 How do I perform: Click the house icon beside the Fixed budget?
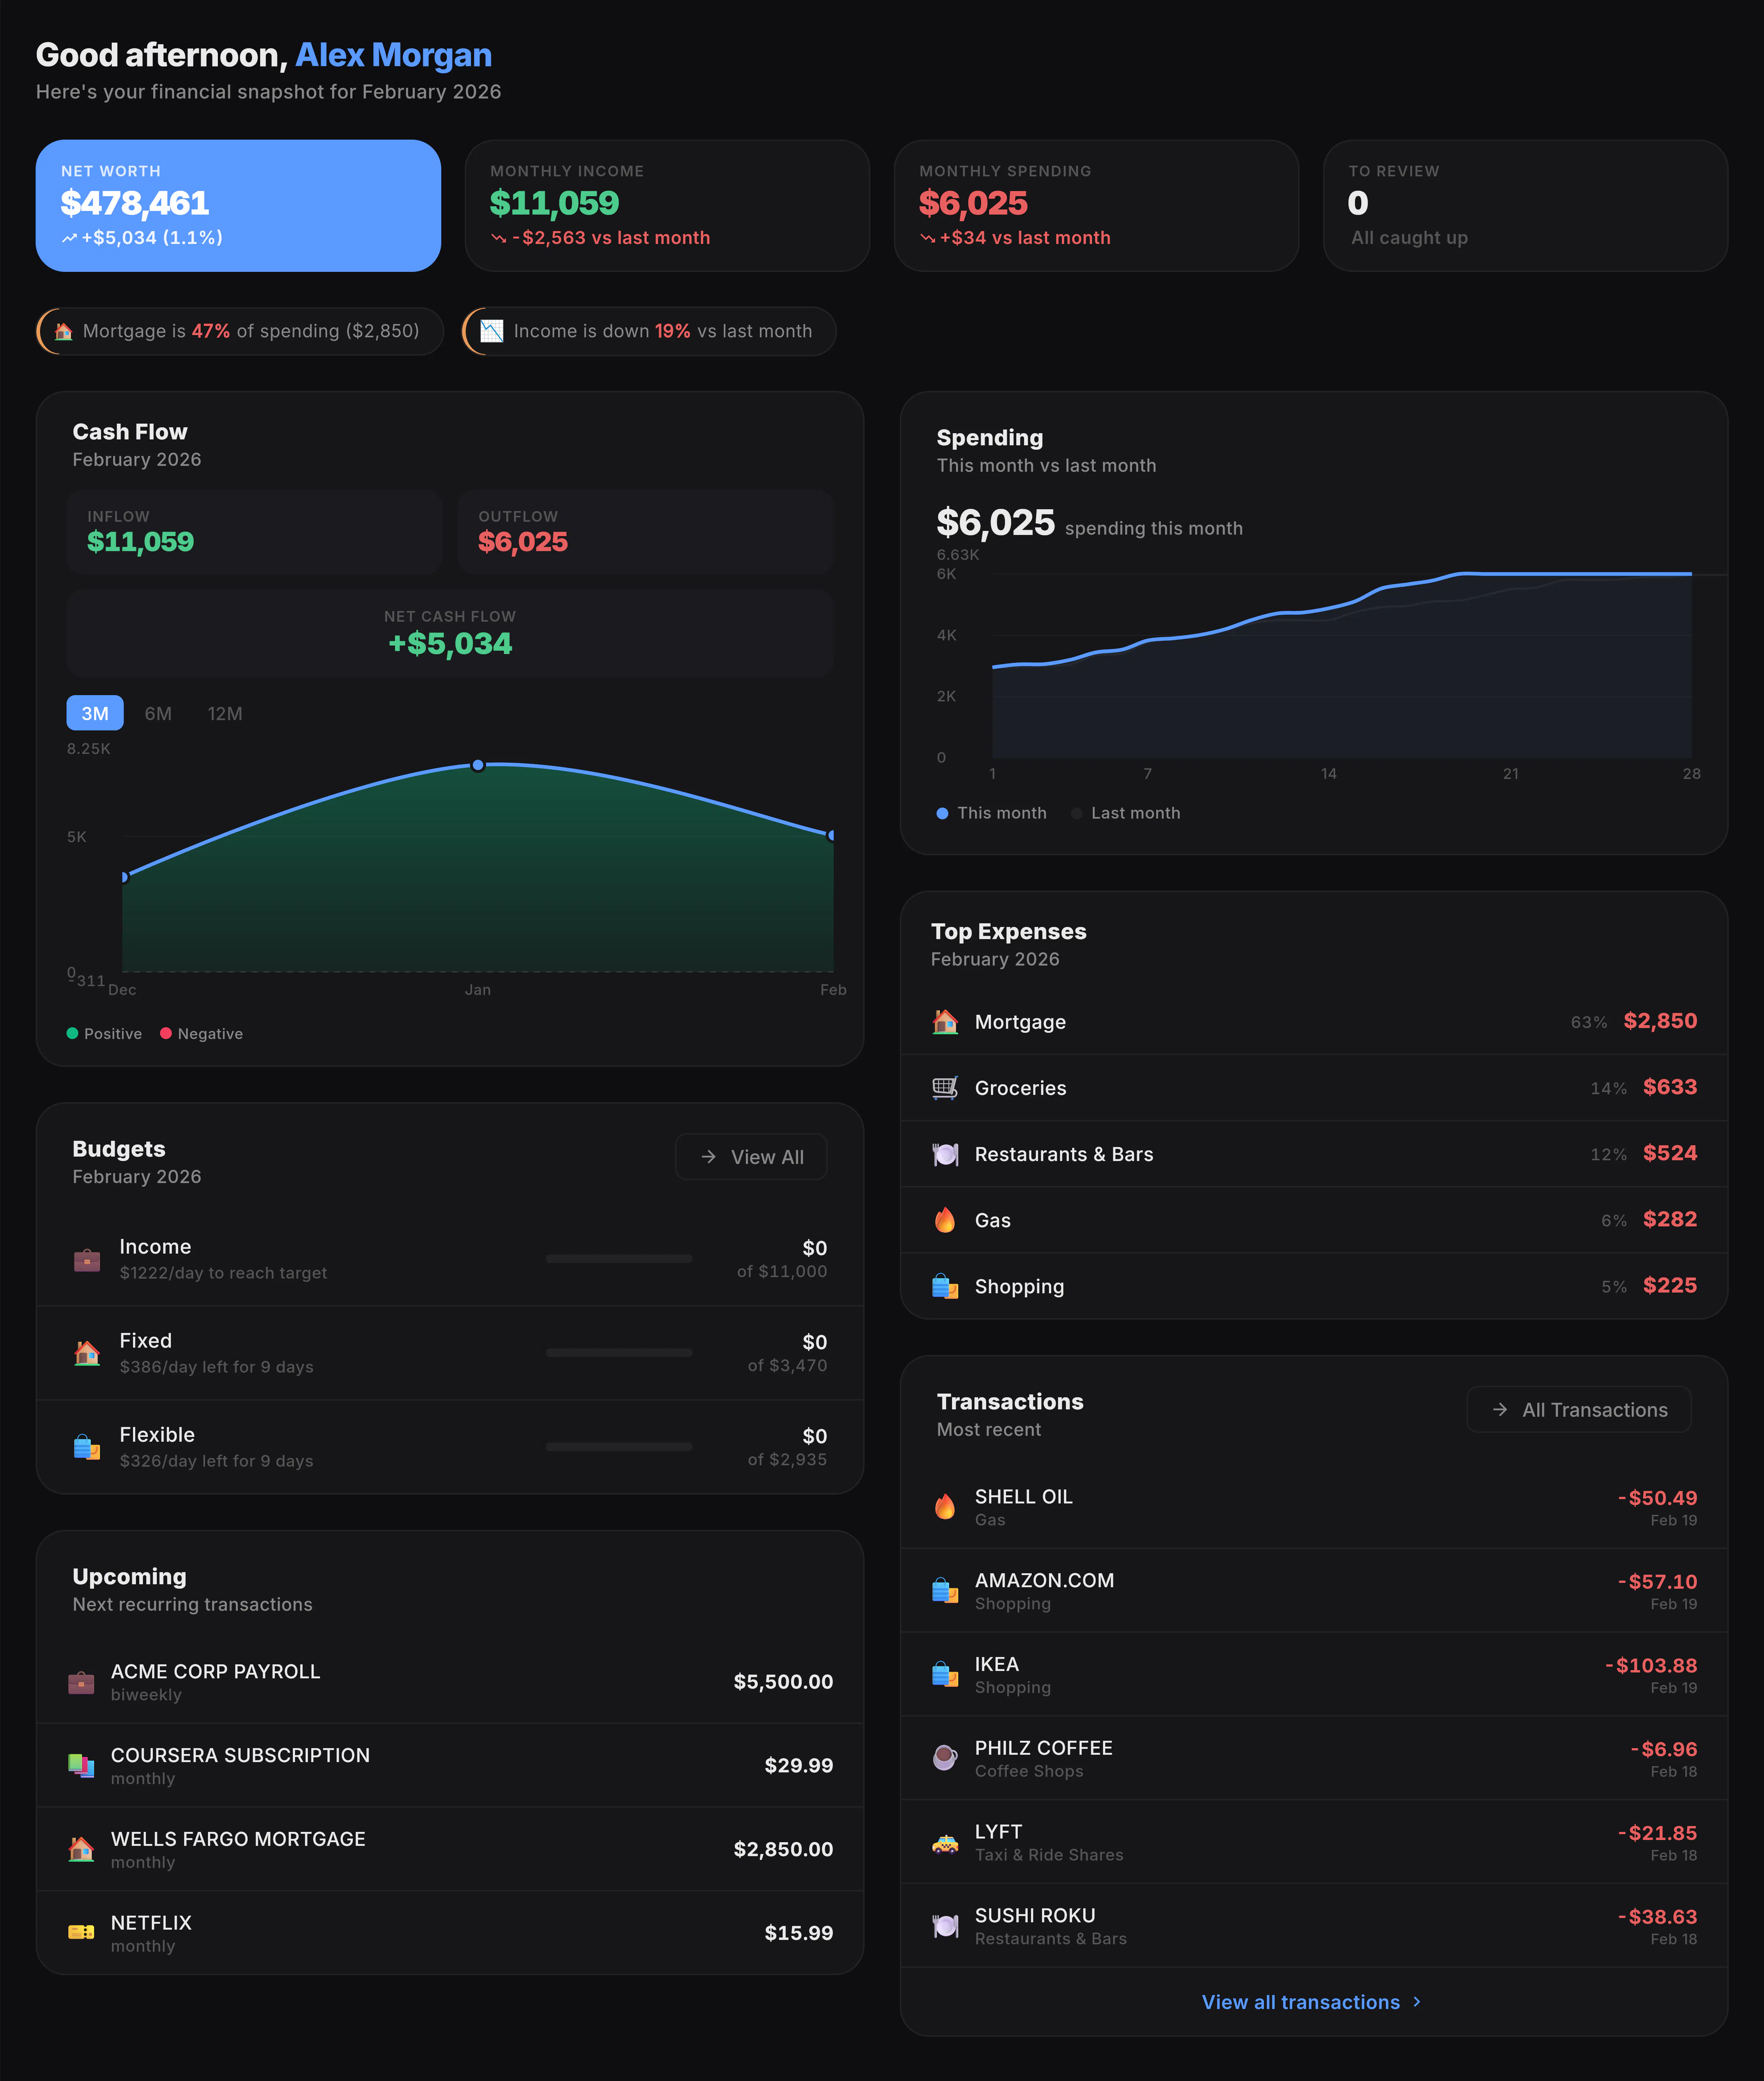coord(87,1353)
